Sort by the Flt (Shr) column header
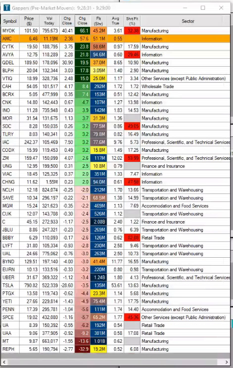 point(98,21)
